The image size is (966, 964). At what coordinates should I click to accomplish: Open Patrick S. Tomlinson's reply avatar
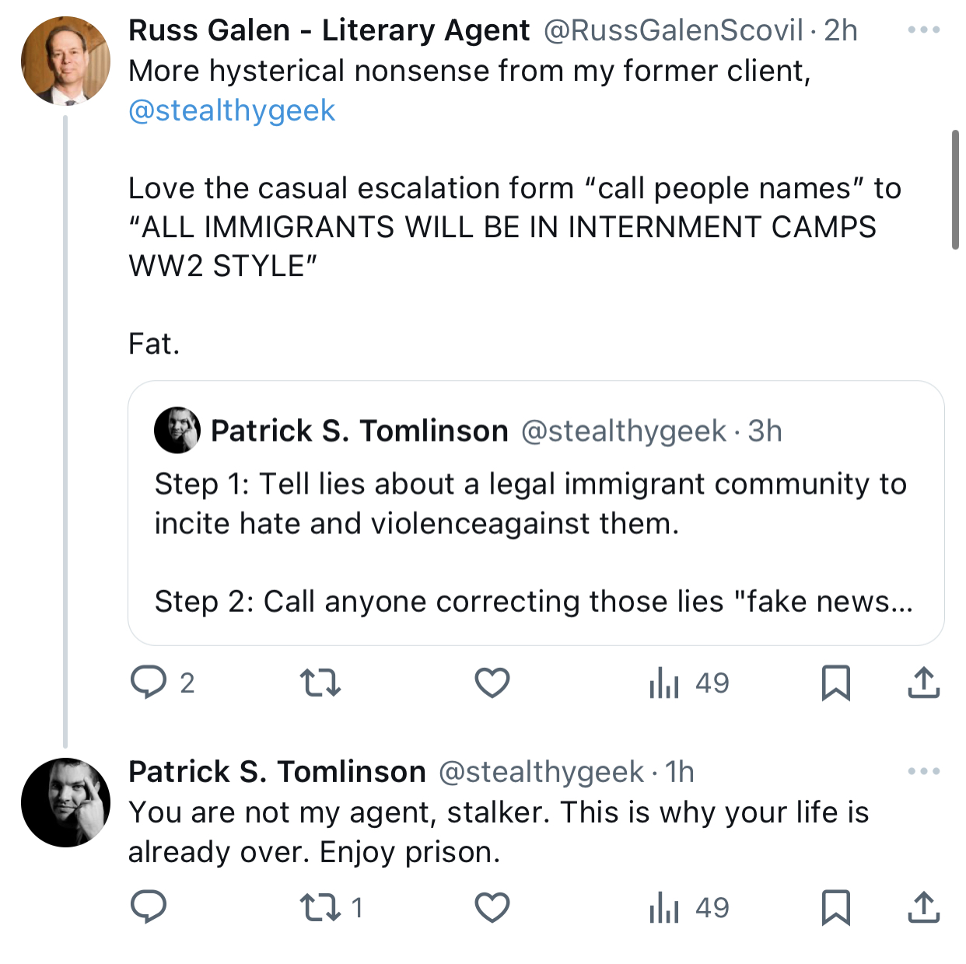pyautogui.click(x=65, y=802)
